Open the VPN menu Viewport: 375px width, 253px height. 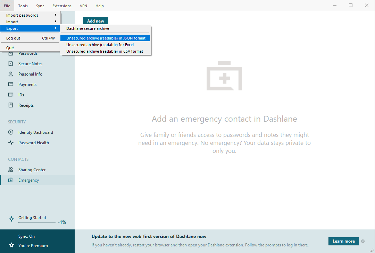coord(83,6)
